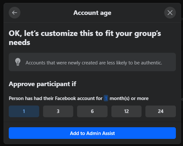Click the lightbulb tip icon
Screen dimensions: 183x146
click(18, 62)
